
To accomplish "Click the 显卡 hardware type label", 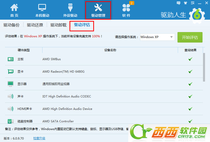I will 20,72.
